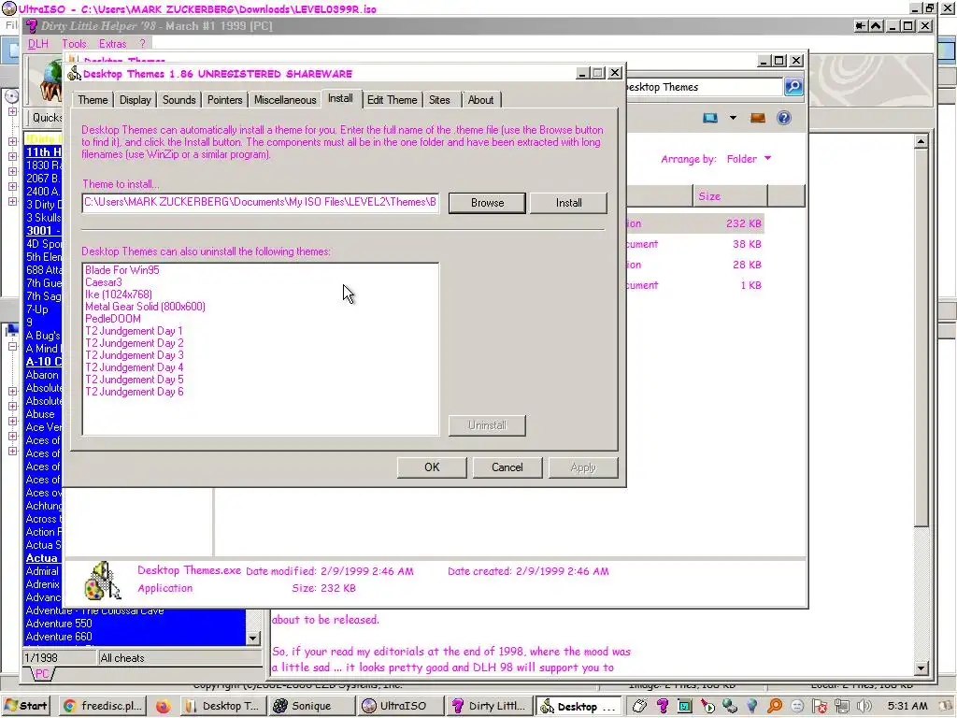Click the Theme to install path field
The width and height of the screenshot is (957, 718).
tap(261, 203)
